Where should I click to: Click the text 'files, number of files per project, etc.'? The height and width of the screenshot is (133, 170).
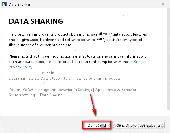tap(41, 45)
